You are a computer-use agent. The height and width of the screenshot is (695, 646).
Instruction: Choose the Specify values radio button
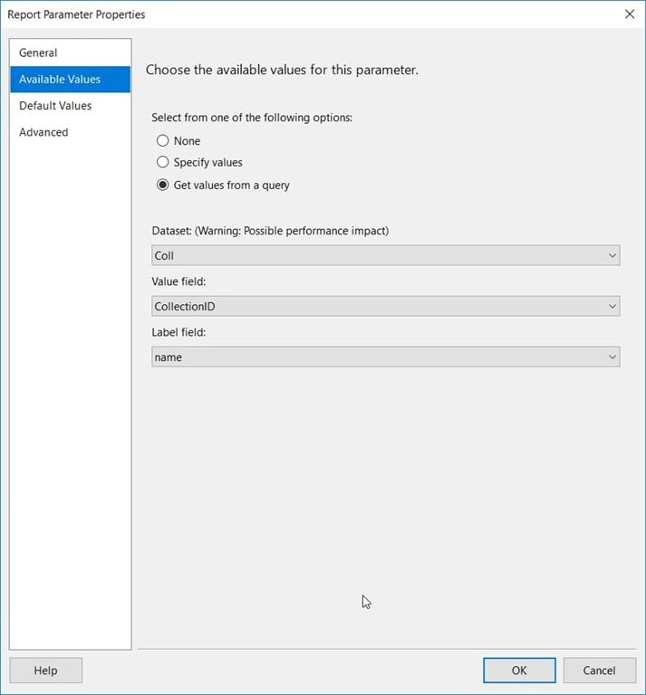point(163,162)
